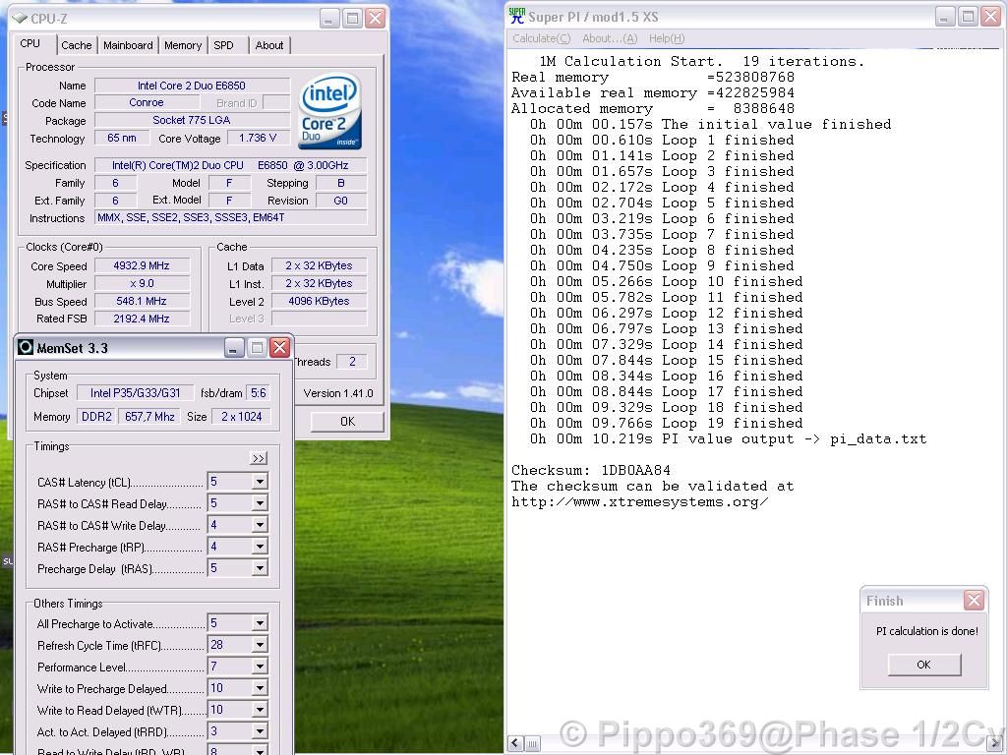Expand the Performance Level dropdown

[260, 667]
